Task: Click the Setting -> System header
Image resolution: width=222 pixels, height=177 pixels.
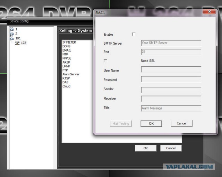Action: 76,31
